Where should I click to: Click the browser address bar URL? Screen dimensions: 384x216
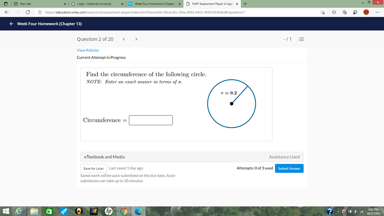click(x=145, y=12)
